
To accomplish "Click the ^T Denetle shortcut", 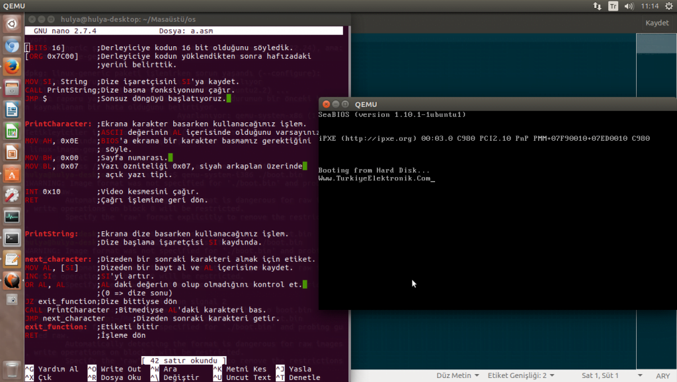I will coord(298,377).
